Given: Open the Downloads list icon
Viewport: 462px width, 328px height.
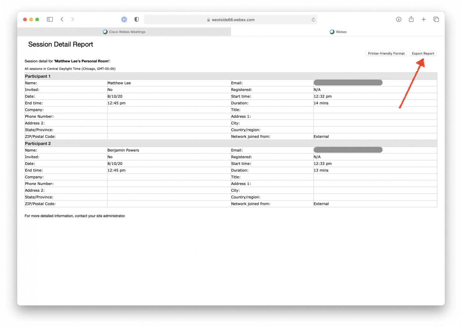Looking at the screenshot, I should point(399,19).
